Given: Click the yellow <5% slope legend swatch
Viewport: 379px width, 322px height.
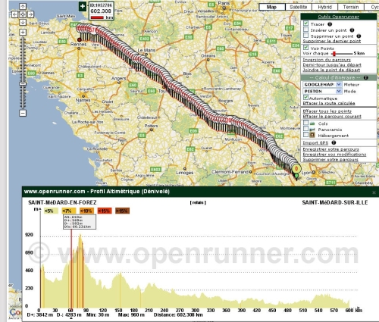Looking at the screenshot, I should coord(51,211).
